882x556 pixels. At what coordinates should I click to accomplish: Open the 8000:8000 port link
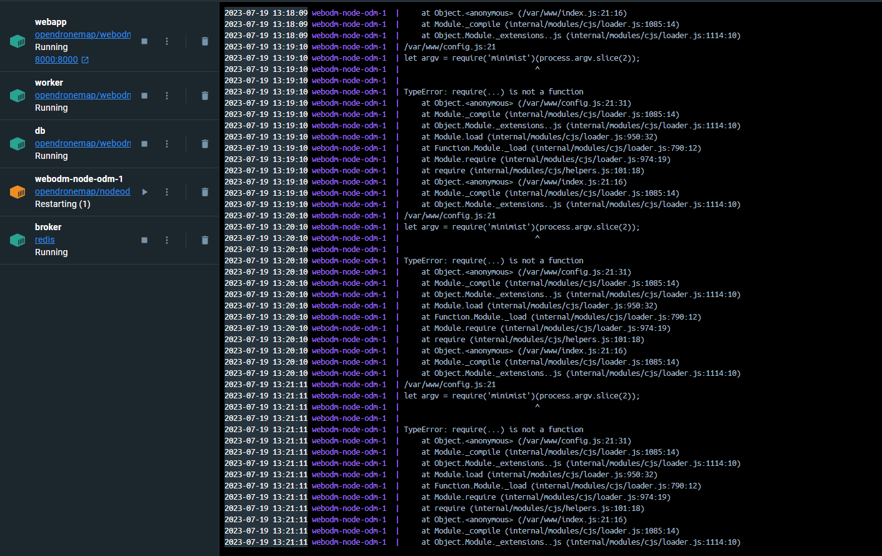[x=56, y=59]
